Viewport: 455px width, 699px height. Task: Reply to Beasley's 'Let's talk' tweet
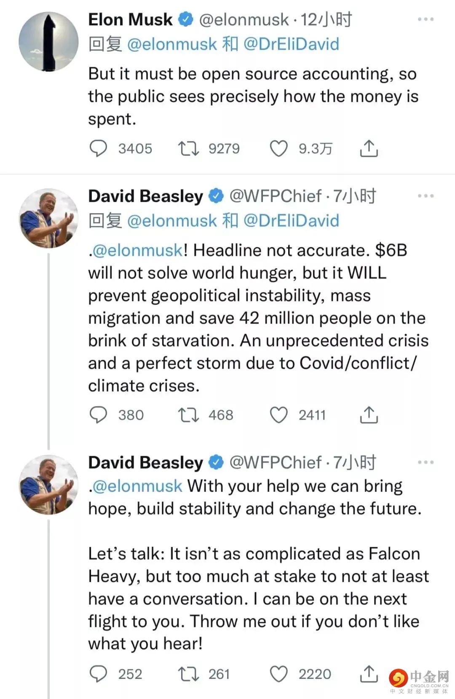click(99, 674)
